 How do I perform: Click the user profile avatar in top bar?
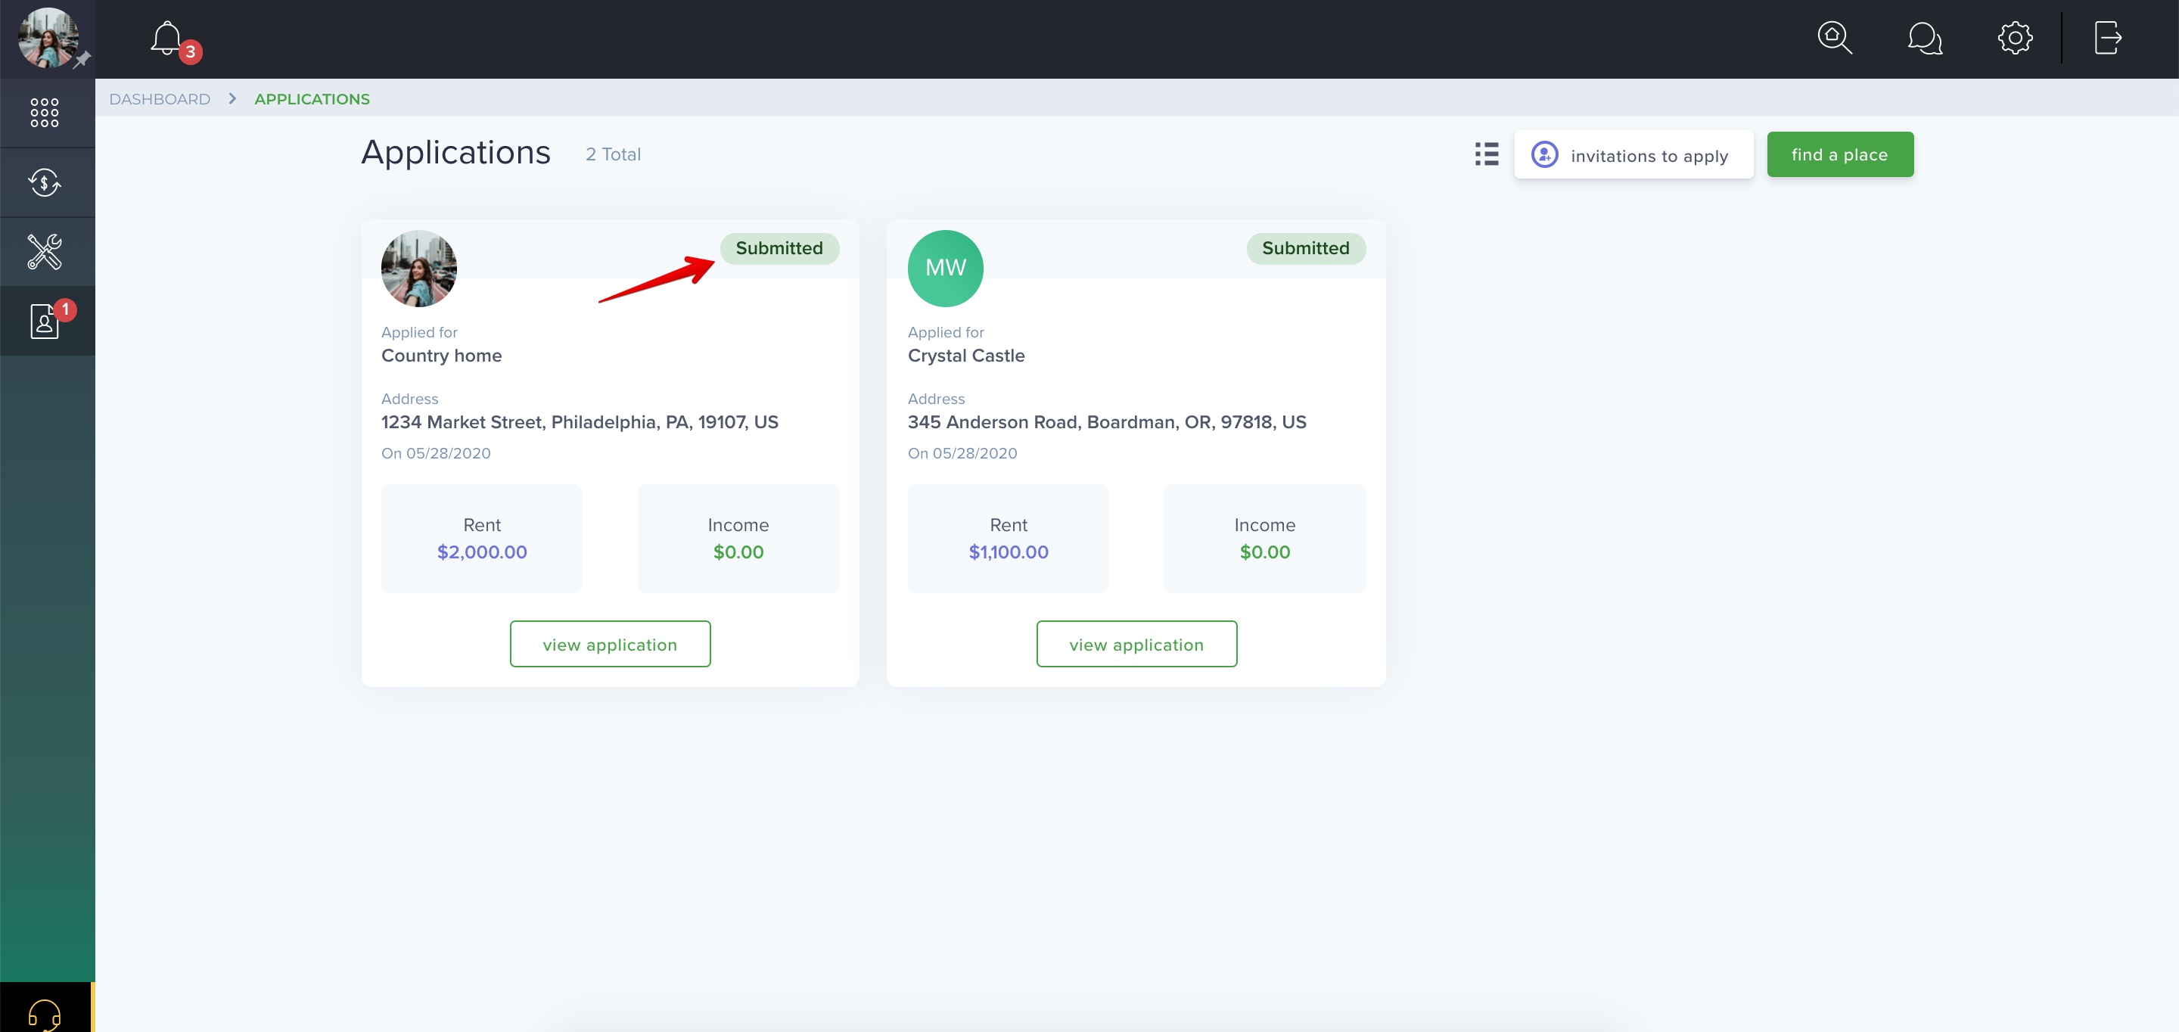pos(48,37)
